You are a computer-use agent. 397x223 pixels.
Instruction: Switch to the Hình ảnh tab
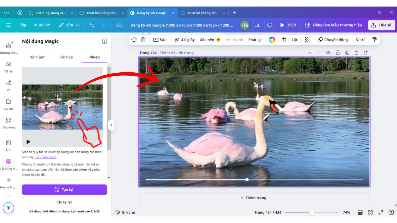point(37,57)
